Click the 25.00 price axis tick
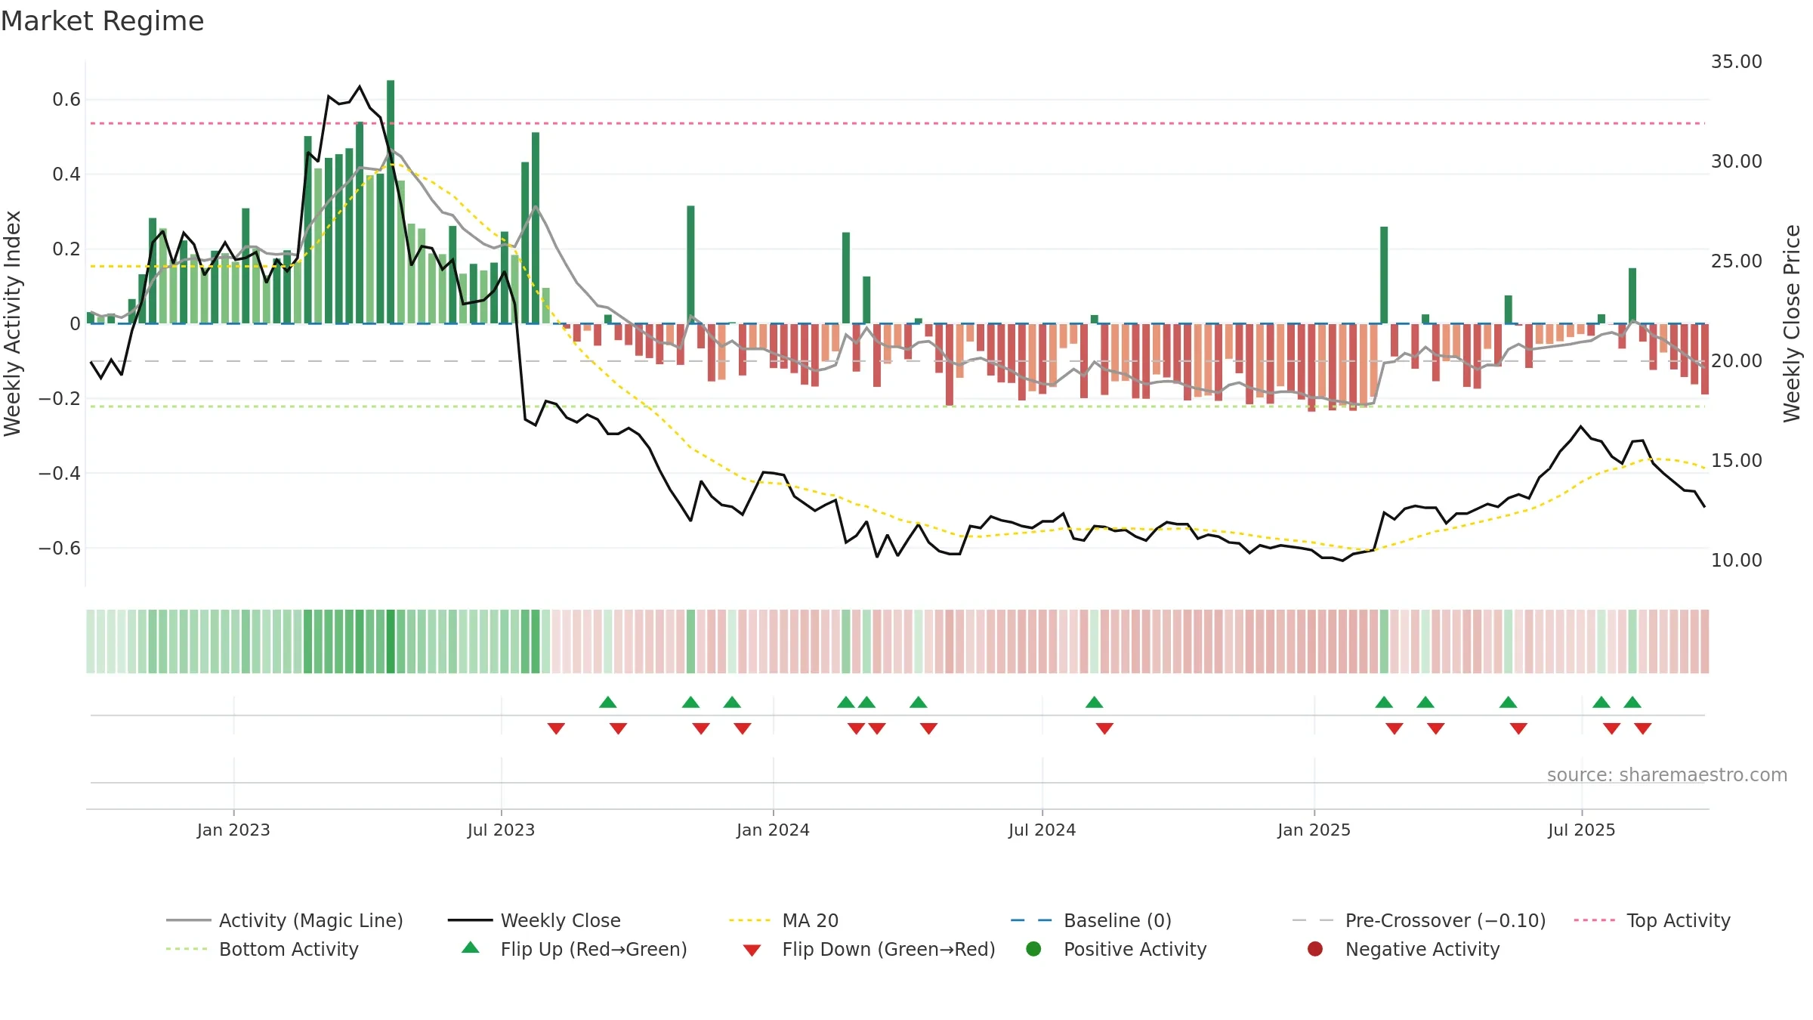 tap(1737, 261)
